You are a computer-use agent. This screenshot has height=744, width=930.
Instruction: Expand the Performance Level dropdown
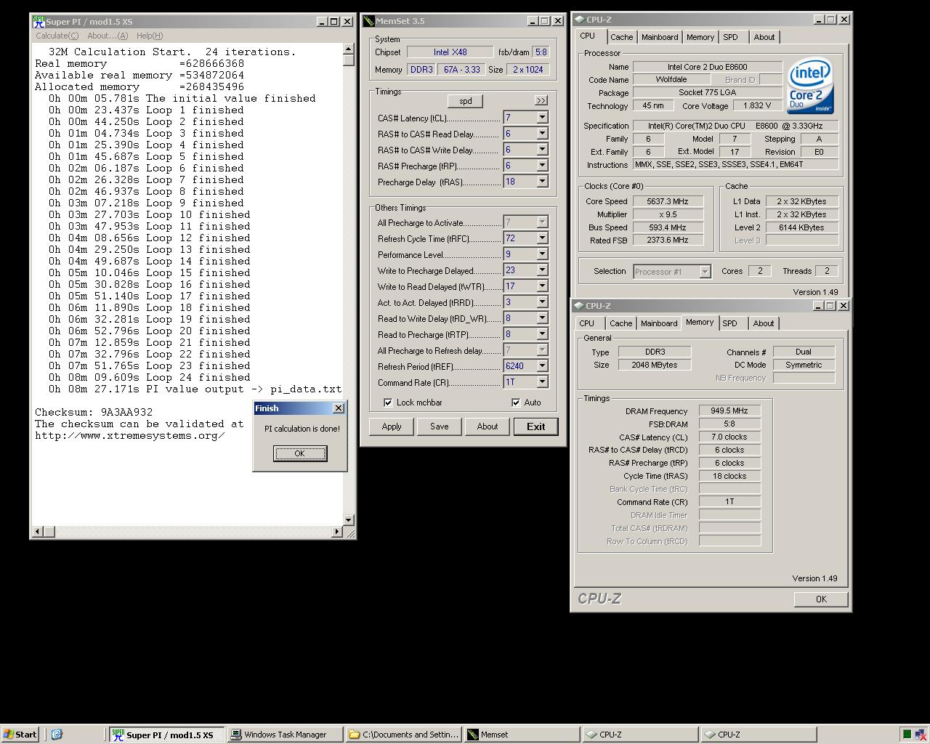pos(542,254)
